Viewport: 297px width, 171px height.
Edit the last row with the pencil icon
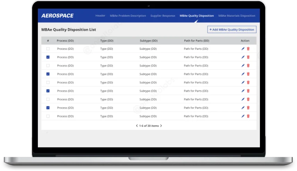243,116
